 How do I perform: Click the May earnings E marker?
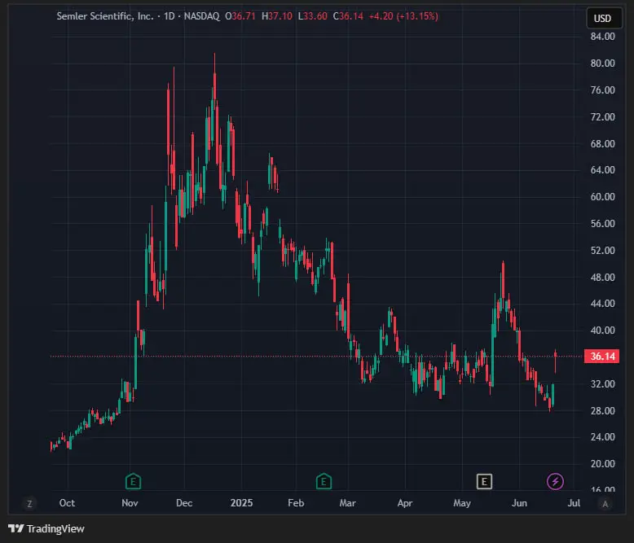[484, 481]
